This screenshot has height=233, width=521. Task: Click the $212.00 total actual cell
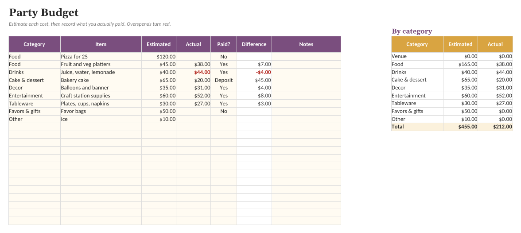click(495, 127)
